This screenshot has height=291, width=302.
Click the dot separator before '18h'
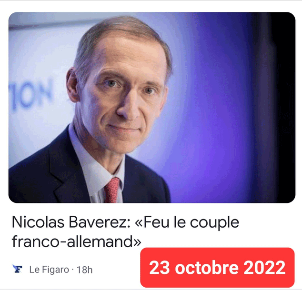(73, 270)
